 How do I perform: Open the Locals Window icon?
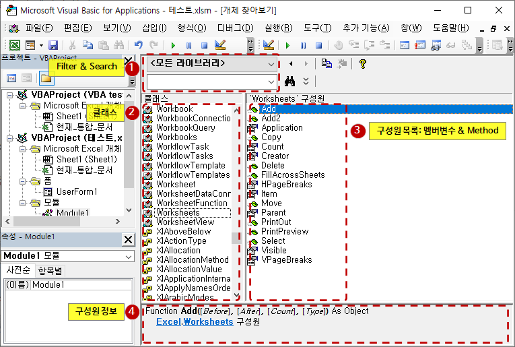[x=405, y=44]
